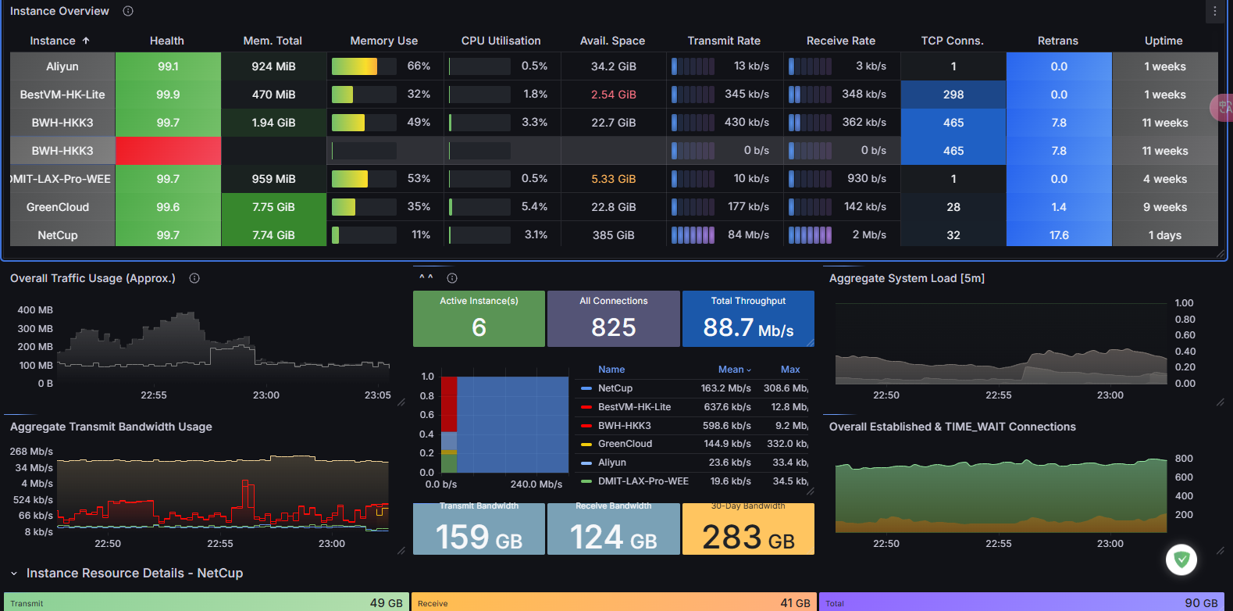
Task: Open the GreenCloud legend color swatch
Action: 586,444
